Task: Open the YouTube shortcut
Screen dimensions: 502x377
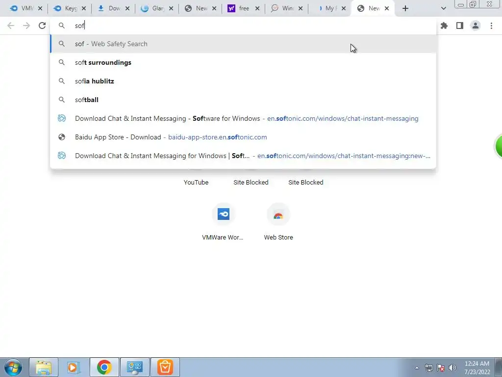Action: 196,182
